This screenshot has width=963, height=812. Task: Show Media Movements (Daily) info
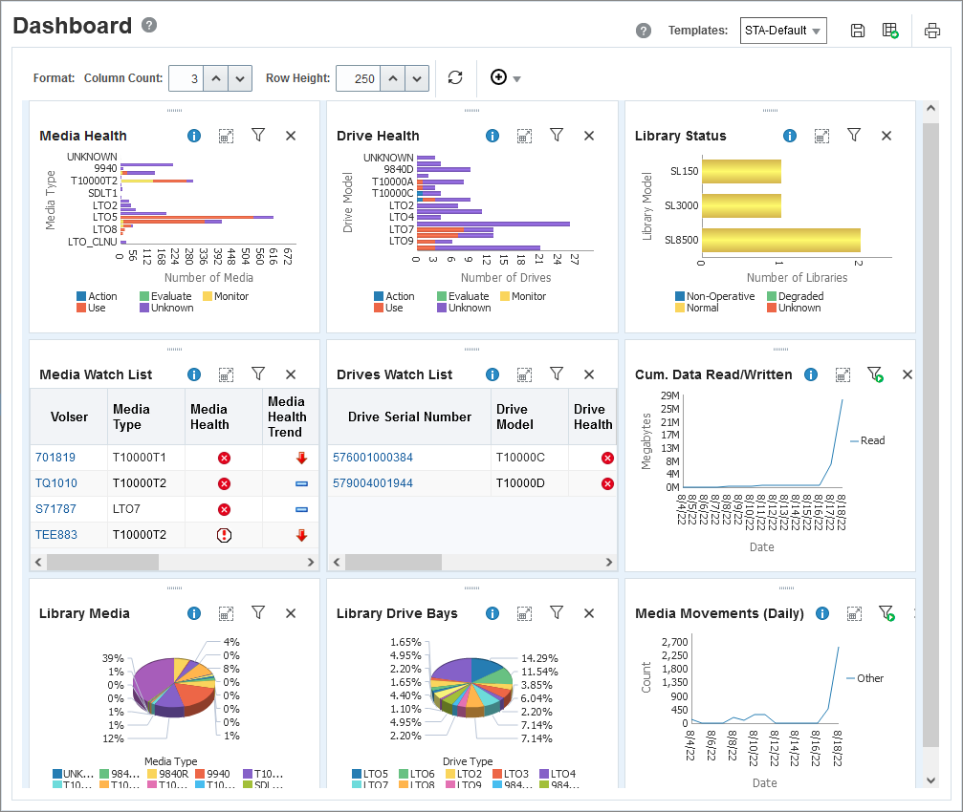point(822,613)
